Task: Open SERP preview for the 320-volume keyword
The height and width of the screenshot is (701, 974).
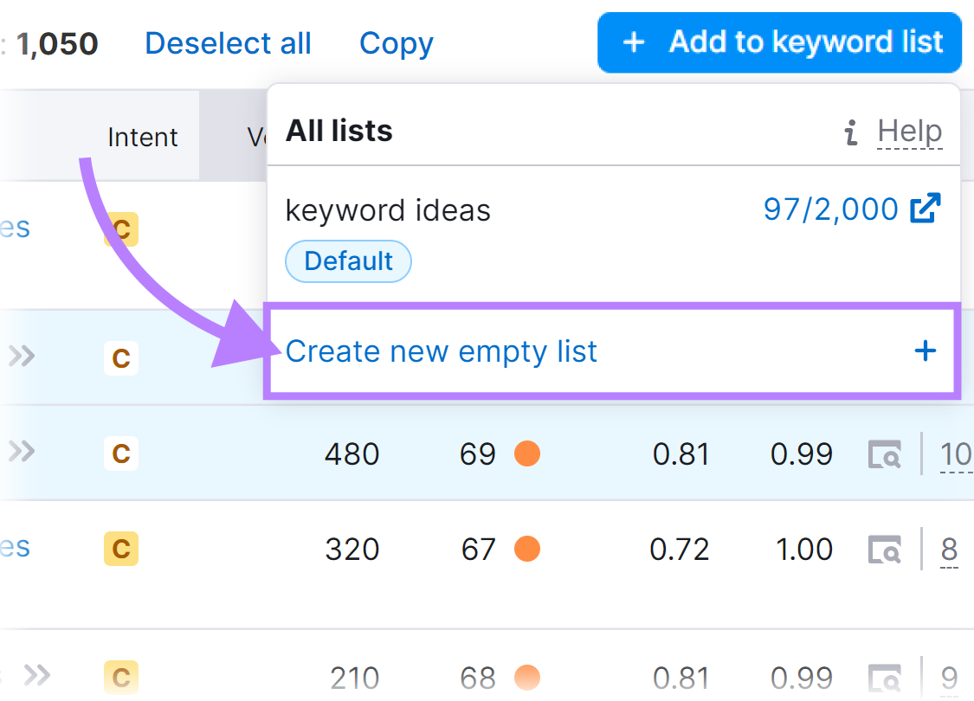Action: [884, 549]
